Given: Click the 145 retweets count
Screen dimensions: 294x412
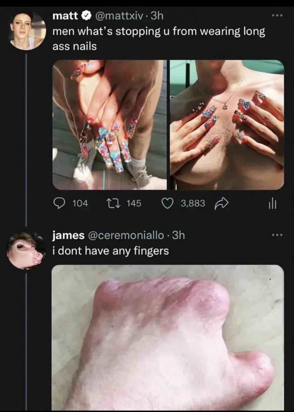Looking at the screenshot, I should [x=134, y=203].
